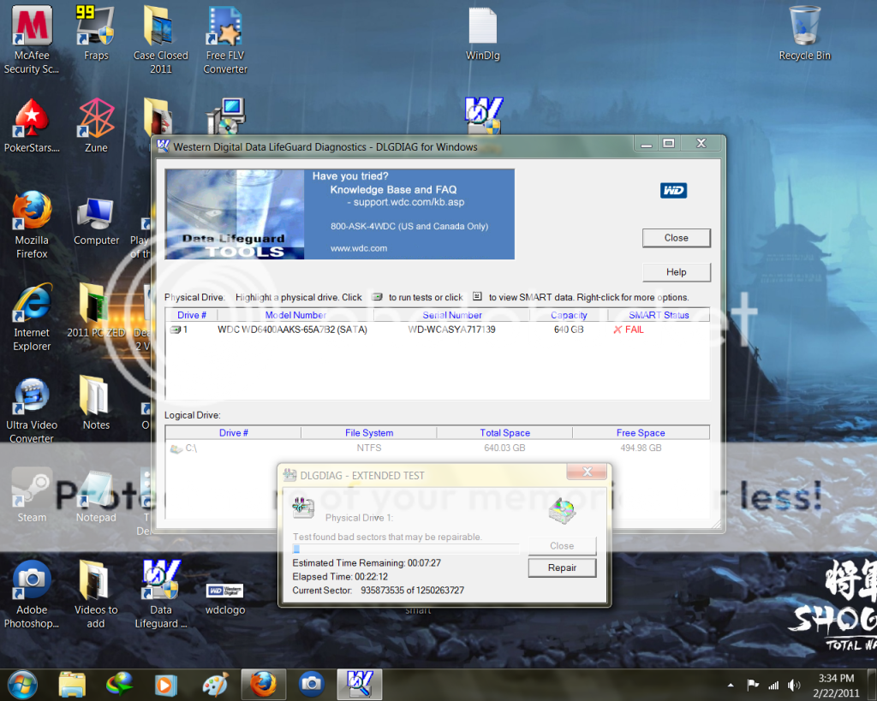Screen dimensions: 877x701
Task: Open the Fraps desktop shortcut
Action: [x=96, y=33]
